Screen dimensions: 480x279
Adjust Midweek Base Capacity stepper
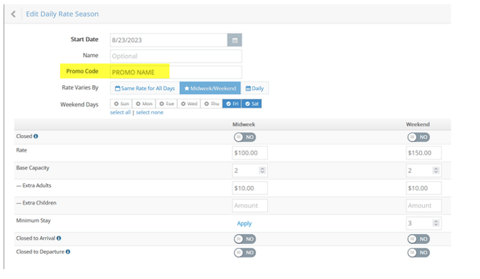click(x=262, y=170)
